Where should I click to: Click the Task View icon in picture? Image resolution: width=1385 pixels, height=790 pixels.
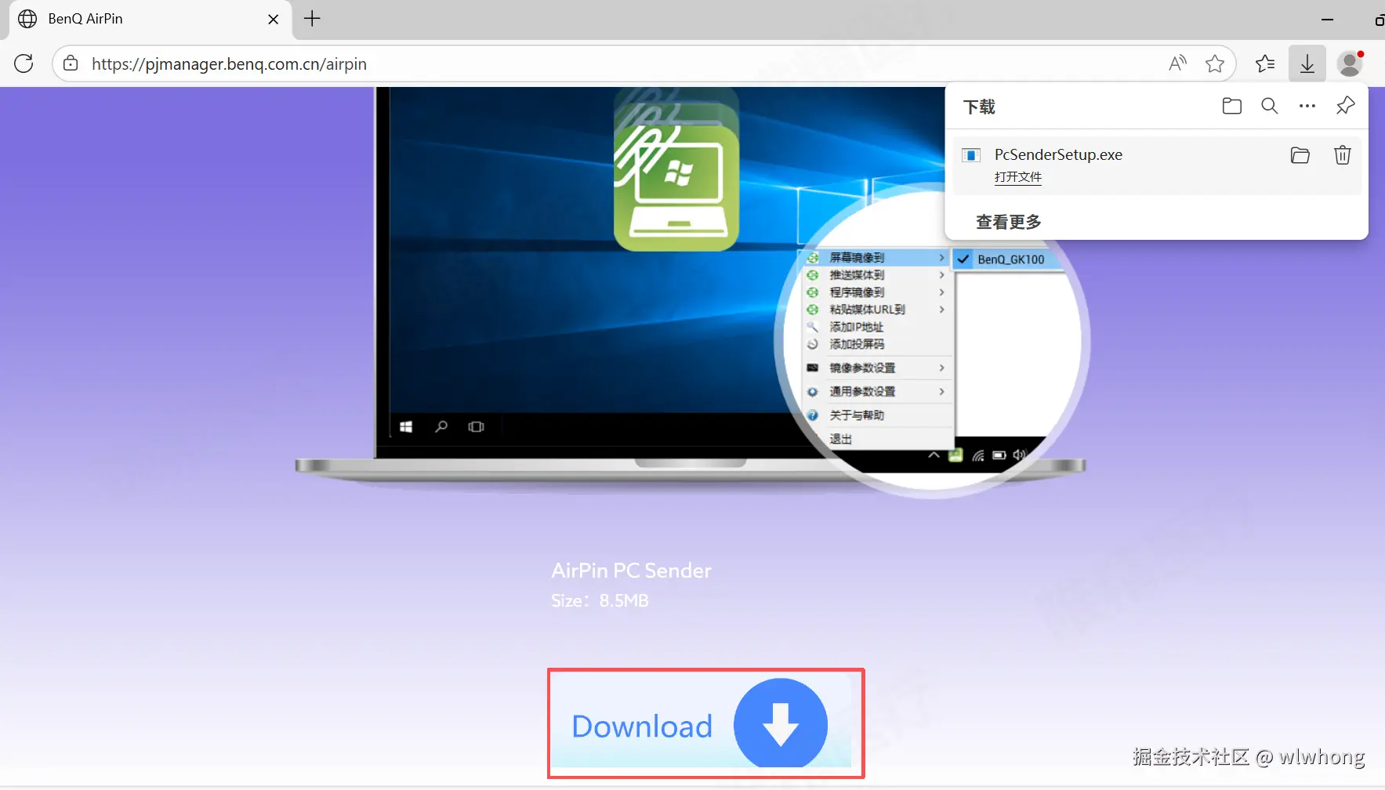[476, 427]
